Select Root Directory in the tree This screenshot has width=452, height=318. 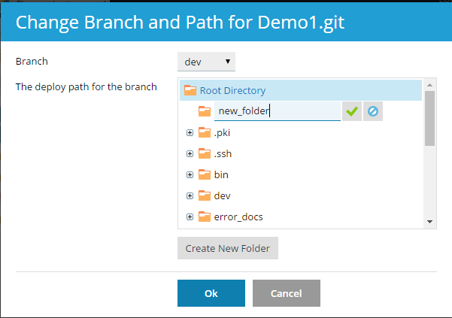coord(232,90)
